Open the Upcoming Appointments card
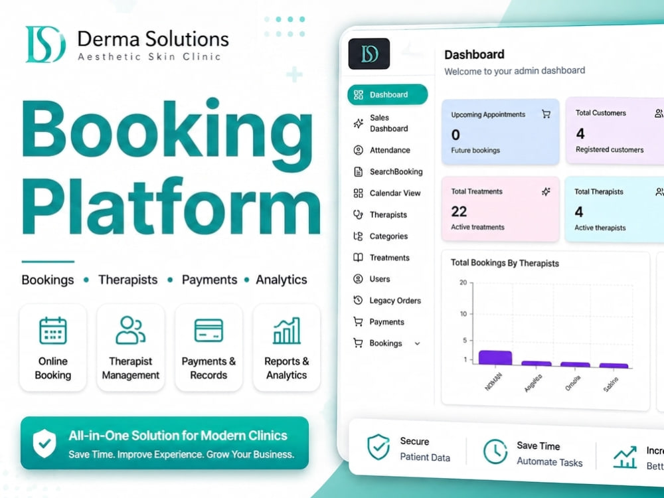The width and height of the screenshot is (664, 498). click(501, 131)
